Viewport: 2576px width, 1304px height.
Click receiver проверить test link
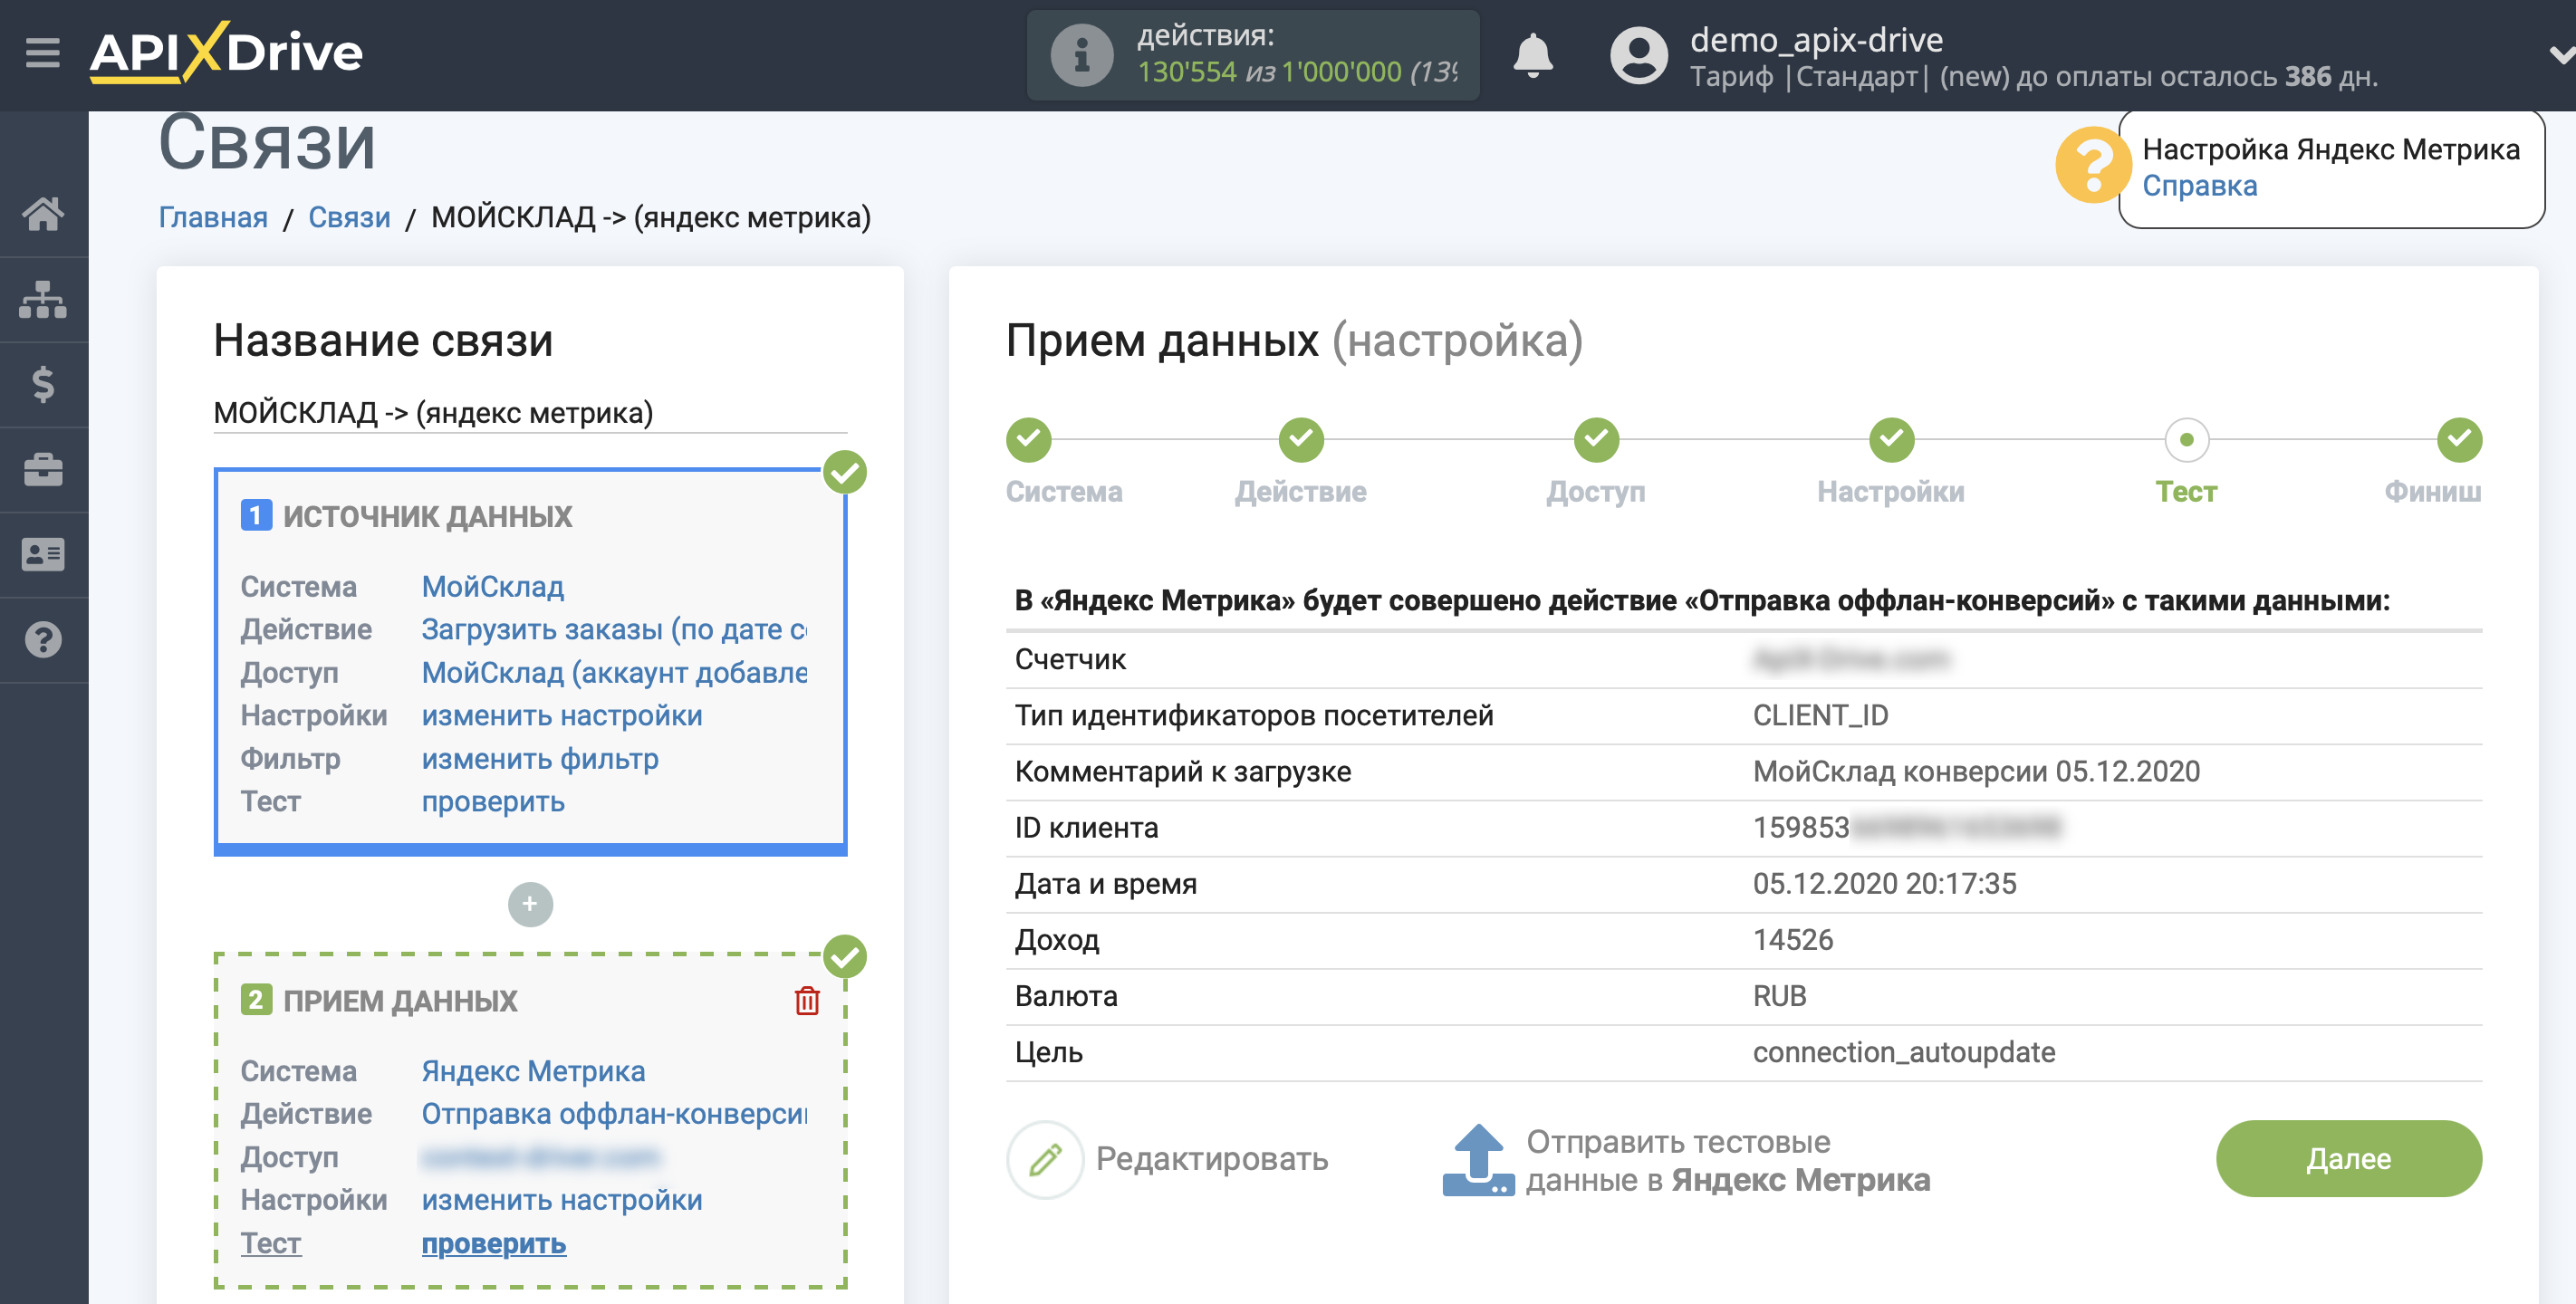(493, 1244)
